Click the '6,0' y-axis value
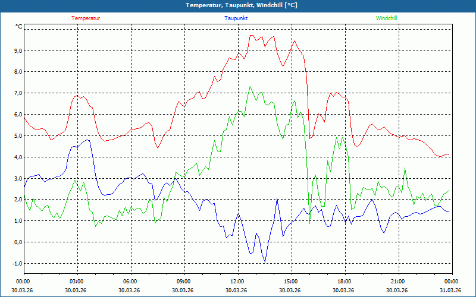The height and width of the screenshot is (297, 476). click(x=18, y=115)
